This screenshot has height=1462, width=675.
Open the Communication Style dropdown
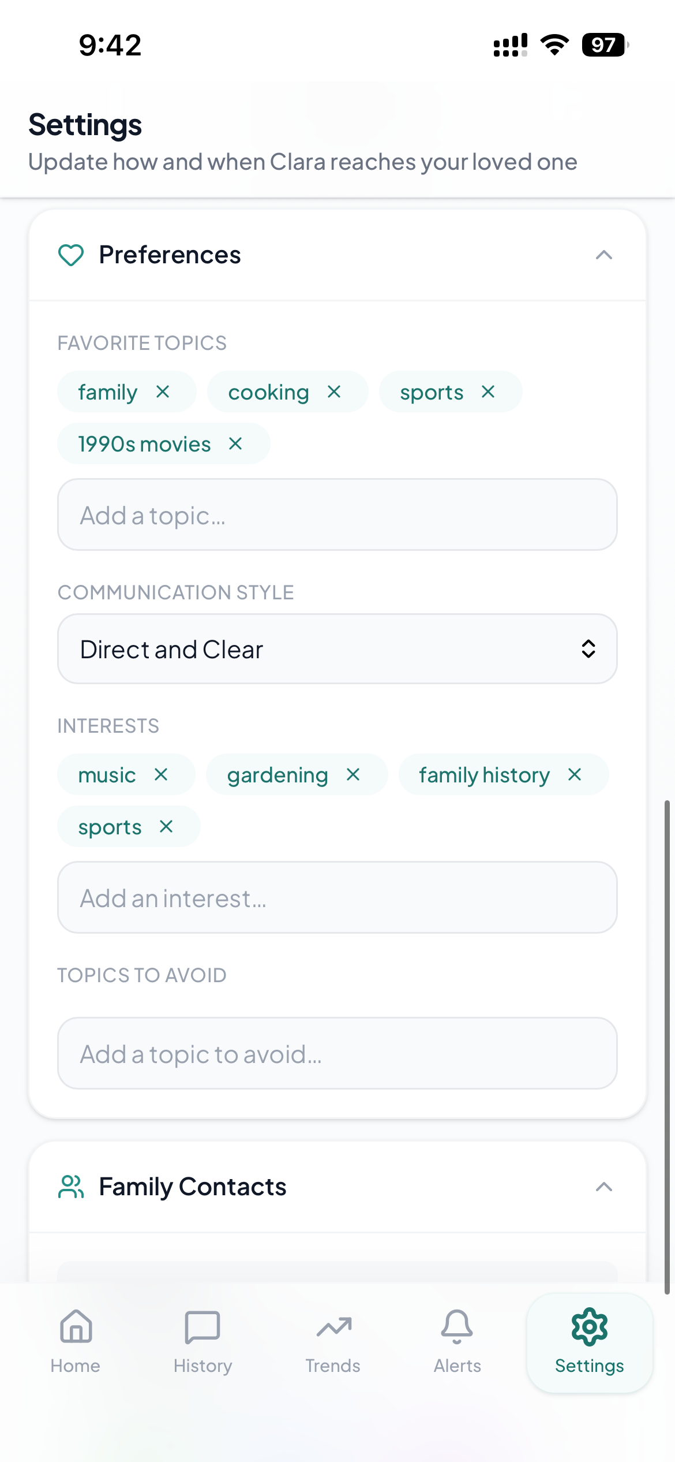click(x=337, y=649)
